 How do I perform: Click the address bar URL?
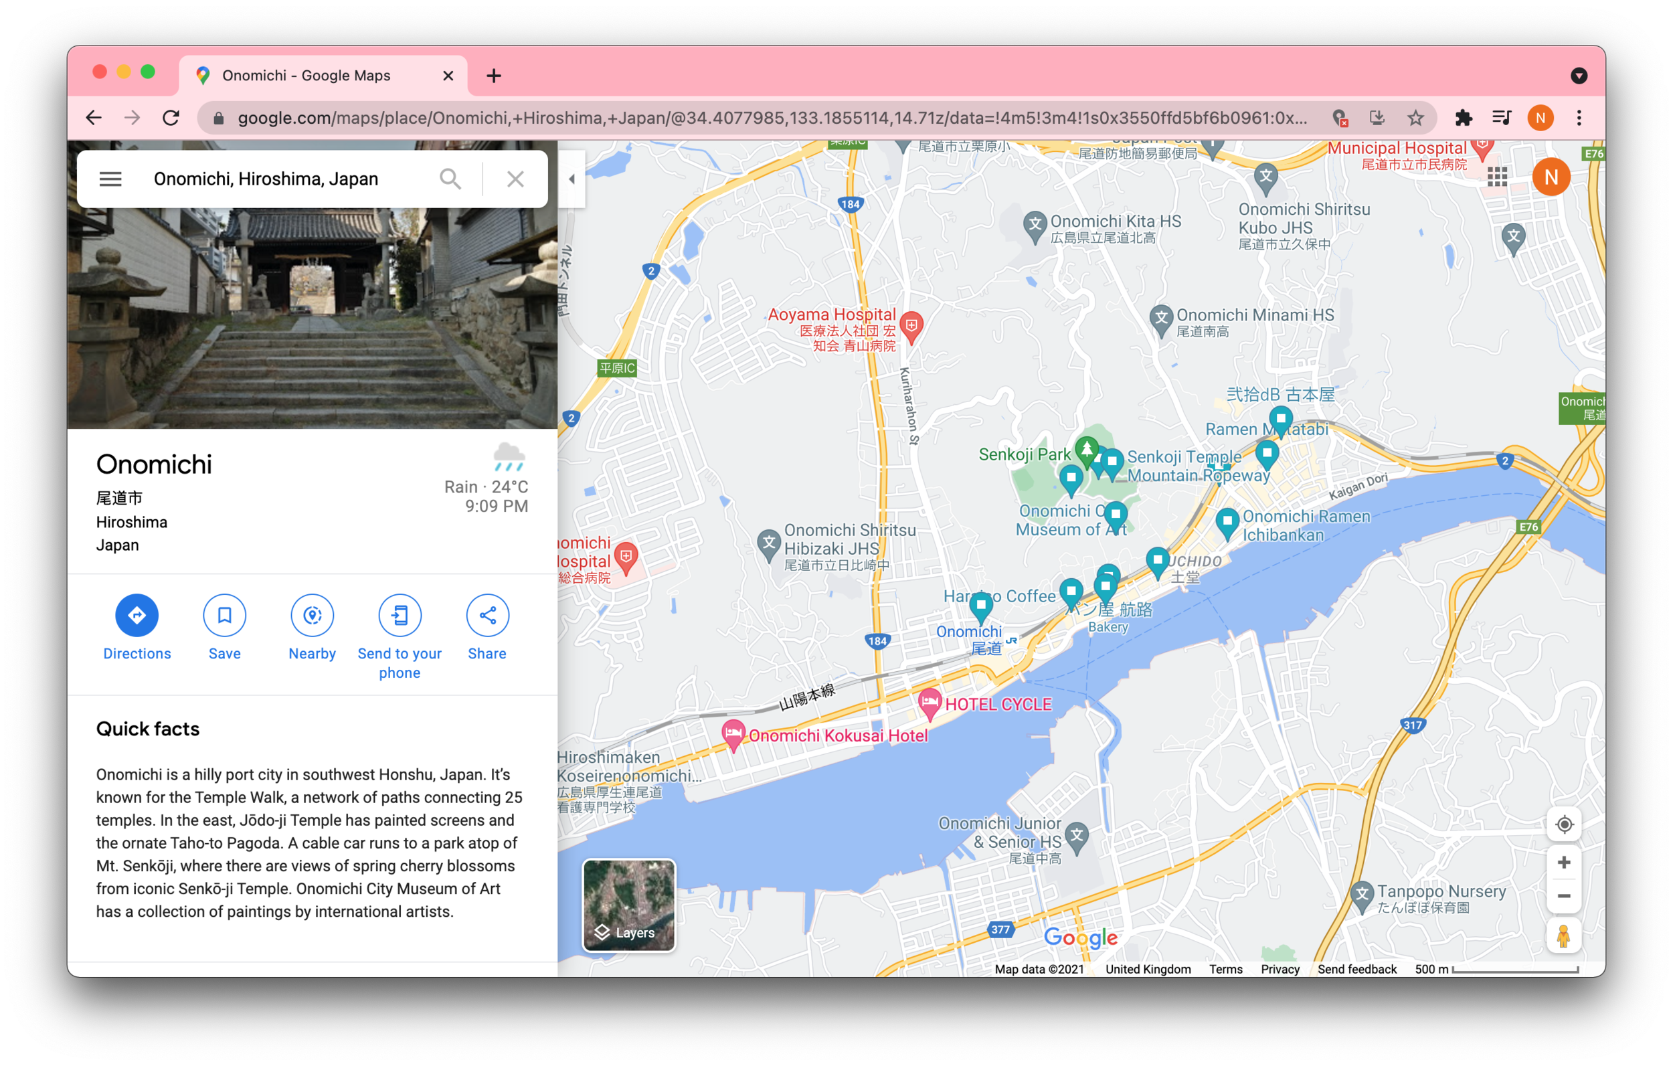click(x=771, y=118)
